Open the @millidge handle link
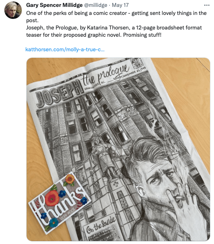This screenshot has height=244, width=214. pyautogui.click(x=96, y=5)
